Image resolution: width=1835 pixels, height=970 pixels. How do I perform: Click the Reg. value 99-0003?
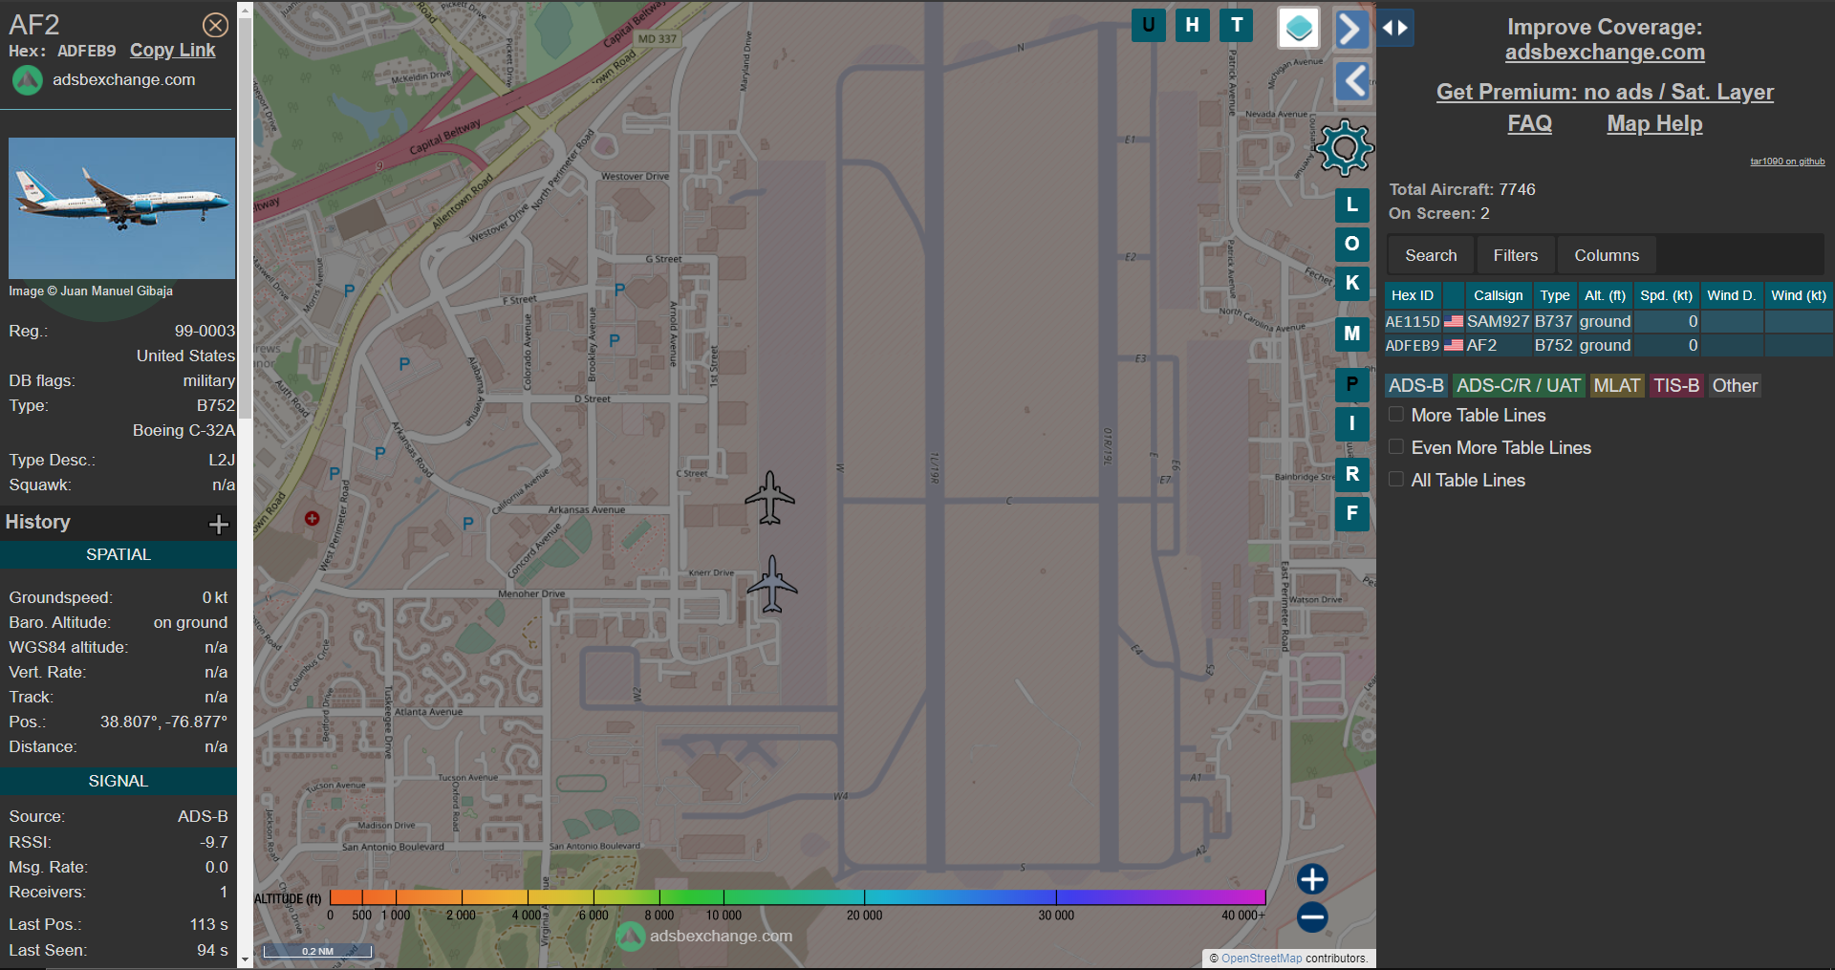(205, 332)
